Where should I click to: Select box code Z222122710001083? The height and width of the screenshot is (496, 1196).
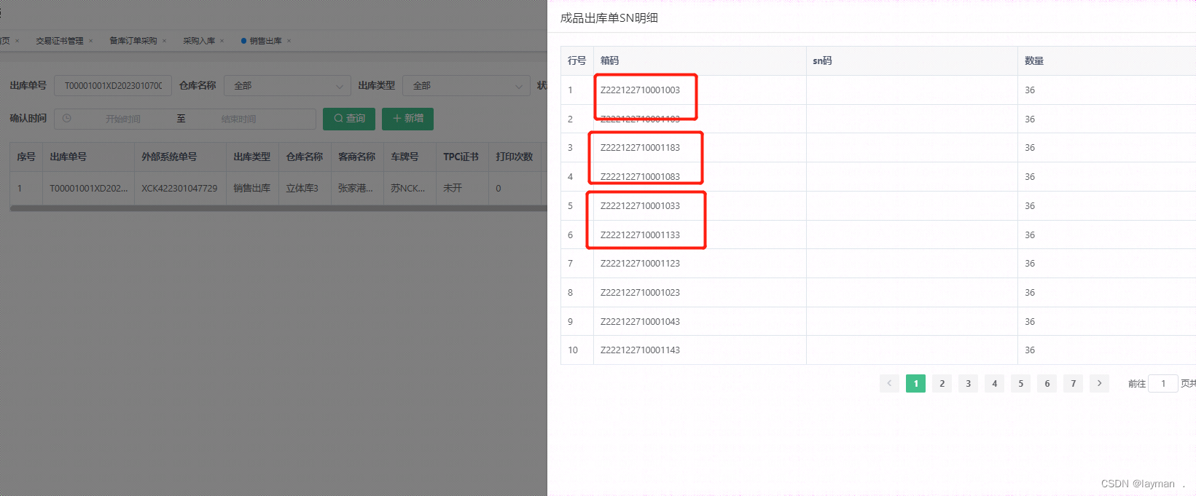640,177
